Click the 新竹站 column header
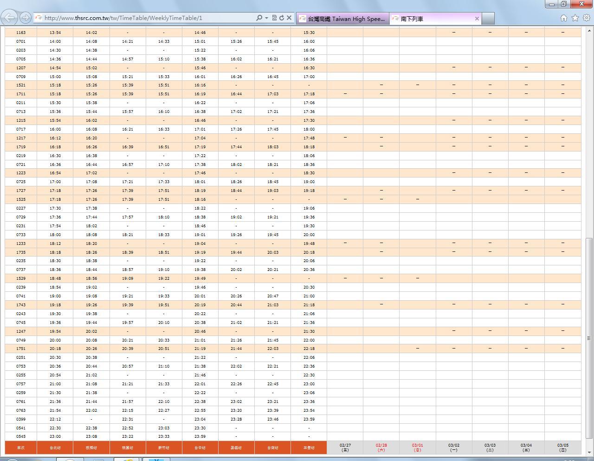The width and height of the screenshot is (594, 461). (164, 448)
